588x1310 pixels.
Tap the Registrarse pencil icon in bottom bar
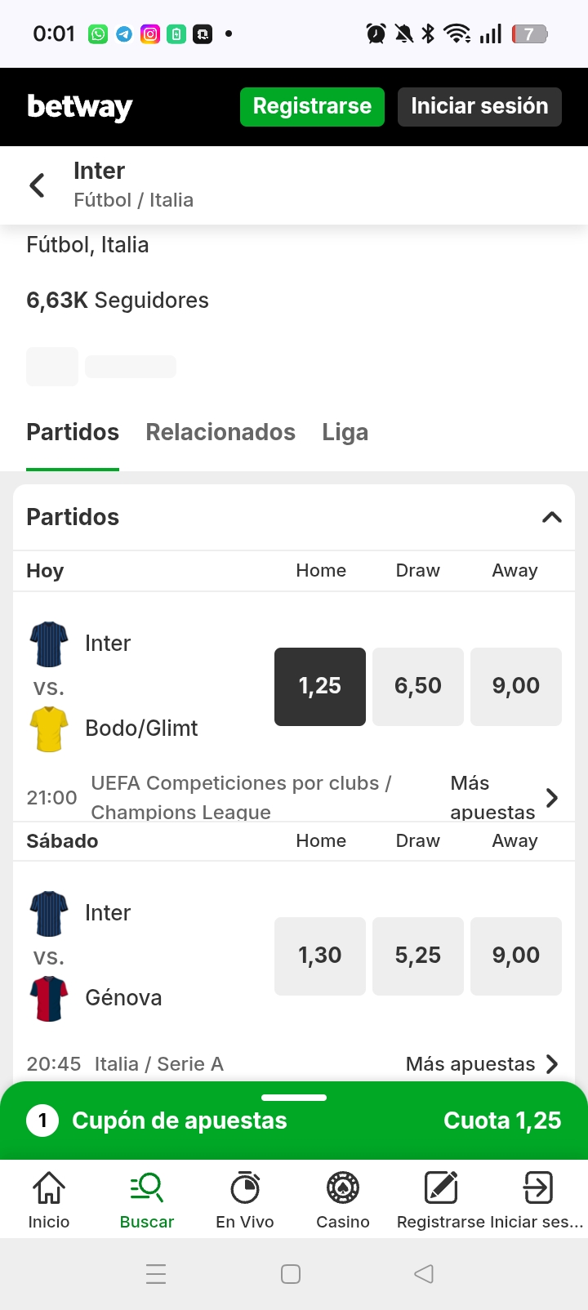pyautogui.click(x=441, y=1188)
